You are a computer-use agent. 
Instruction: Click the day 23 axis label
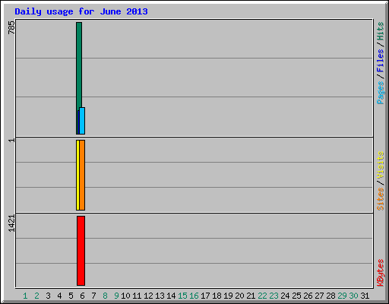coord(274,296)
